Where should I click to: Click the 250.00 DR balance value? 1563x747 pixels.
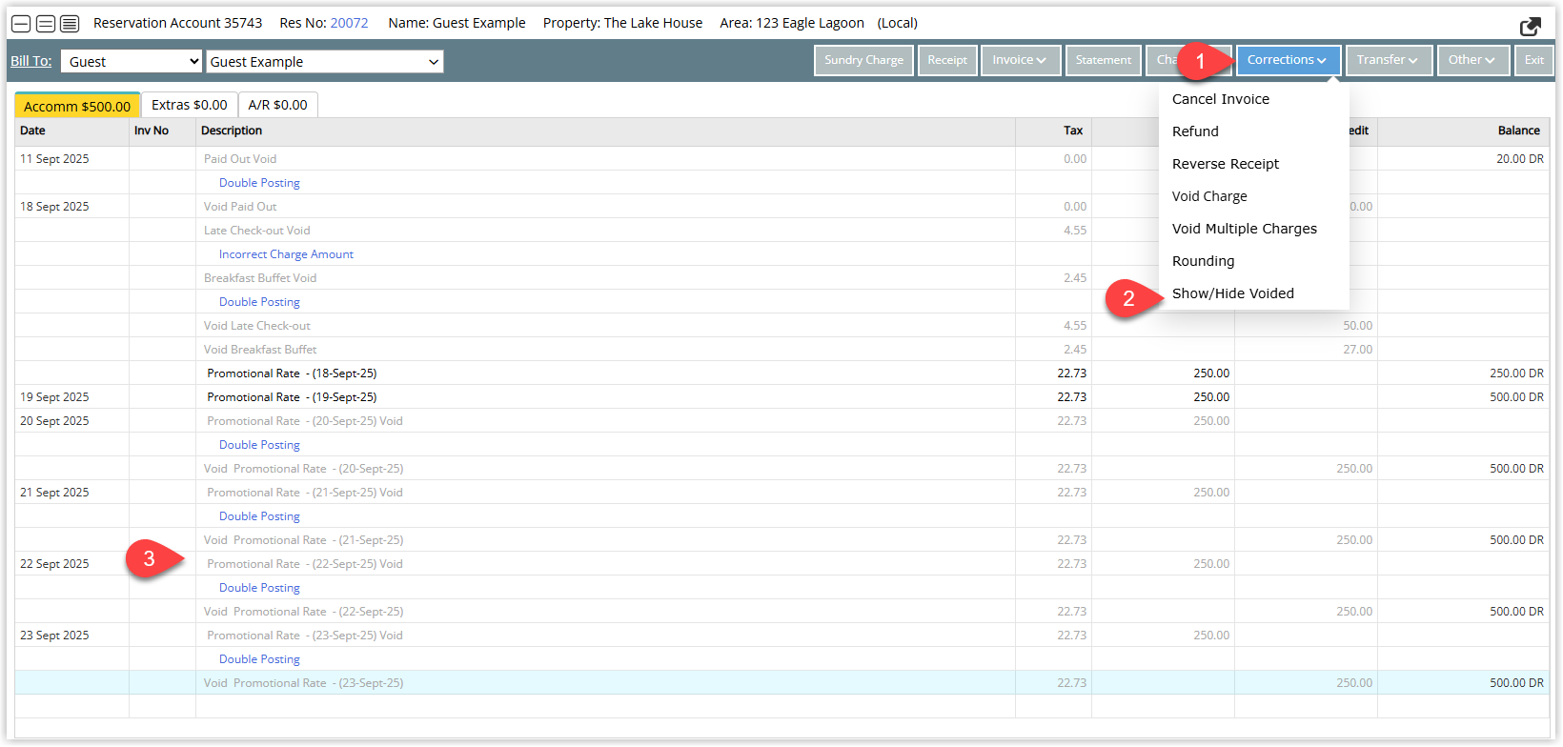1516,373
